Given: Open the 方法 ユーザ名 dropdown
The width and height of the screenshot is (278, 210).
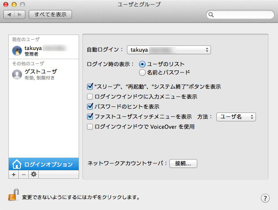Looking at the screenshot, I should (236, 117).
